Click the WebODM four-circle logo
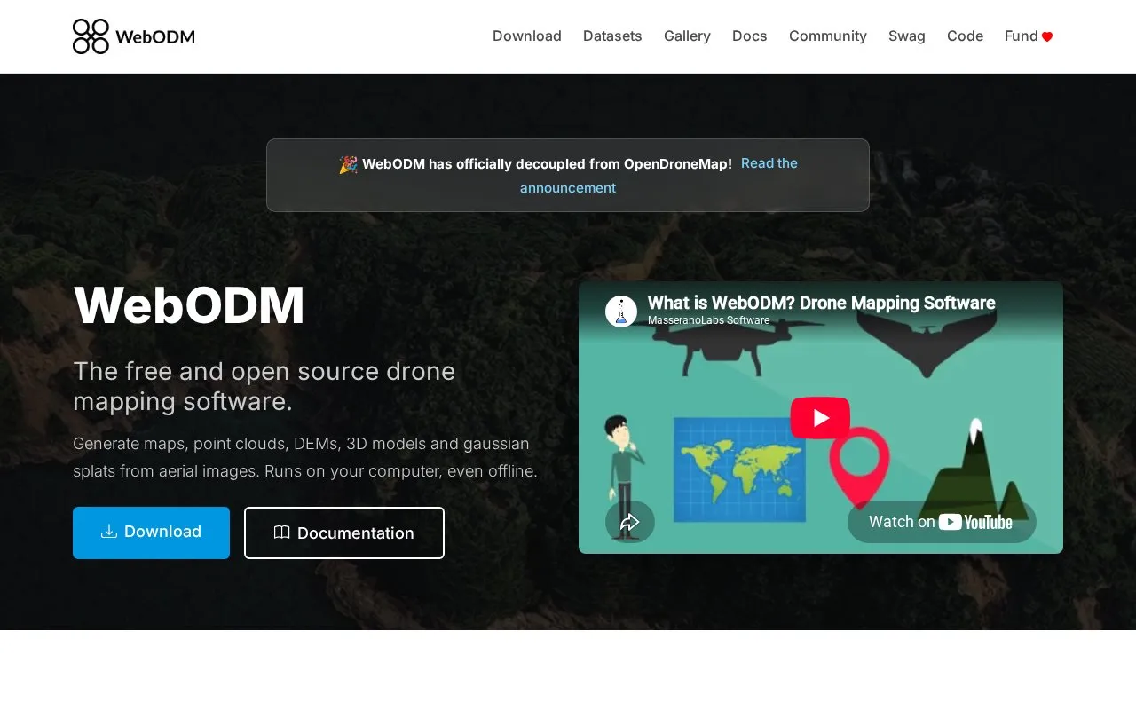The image size is (1136, 710). (91, 36)
